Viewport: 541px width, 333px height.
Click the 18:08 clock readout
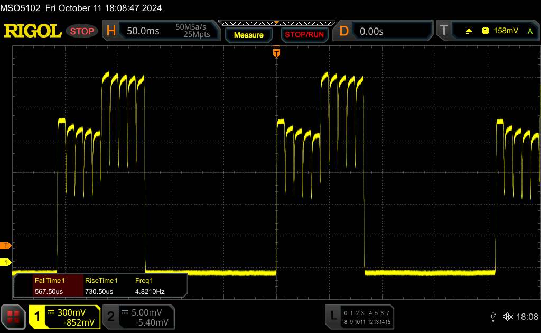coord(527,317)
